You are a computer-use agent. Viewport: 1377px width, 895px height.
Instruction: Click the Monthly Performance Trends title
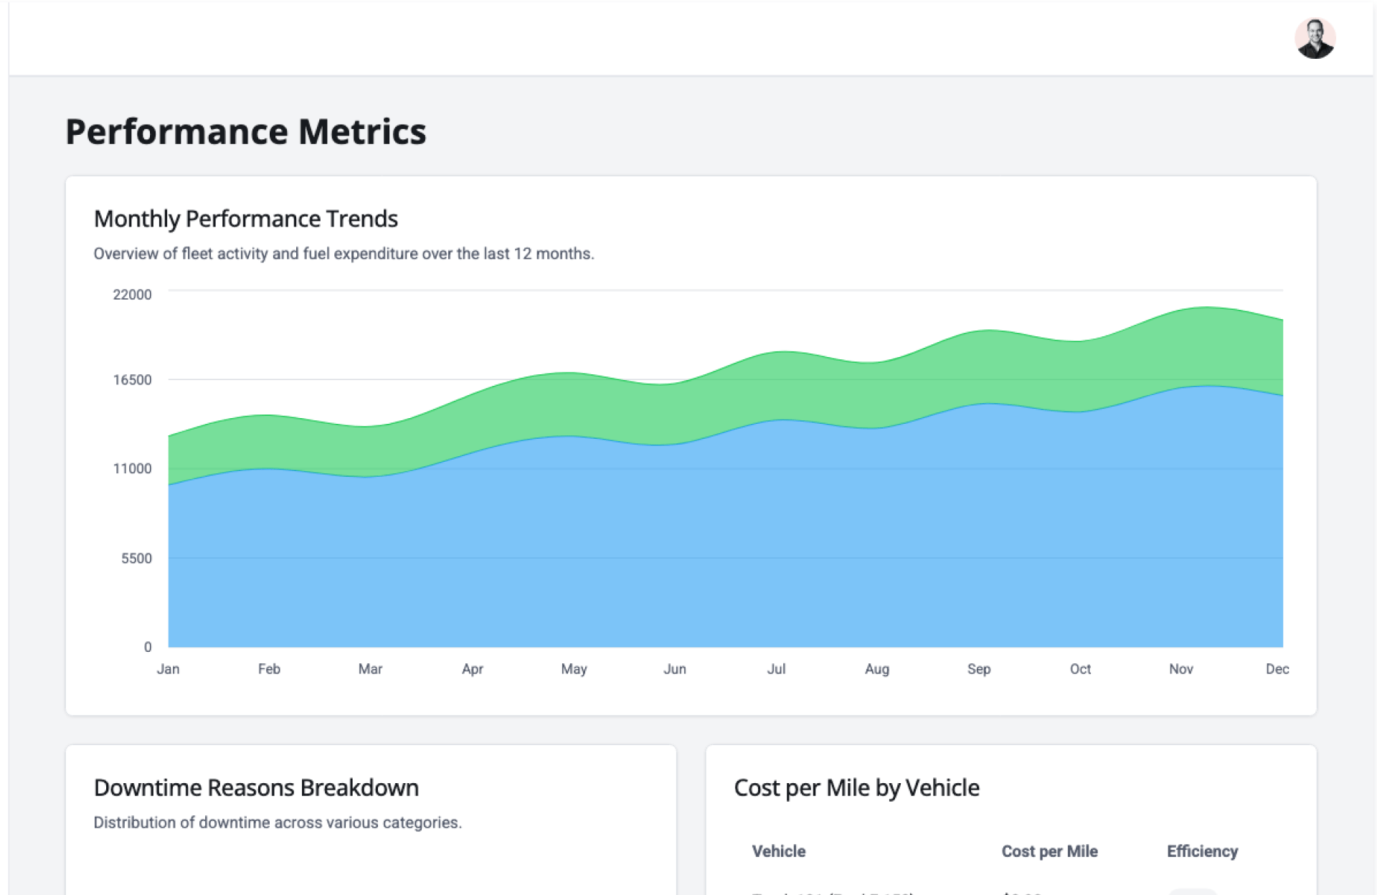pyautogui.click(x=245, y=219)
